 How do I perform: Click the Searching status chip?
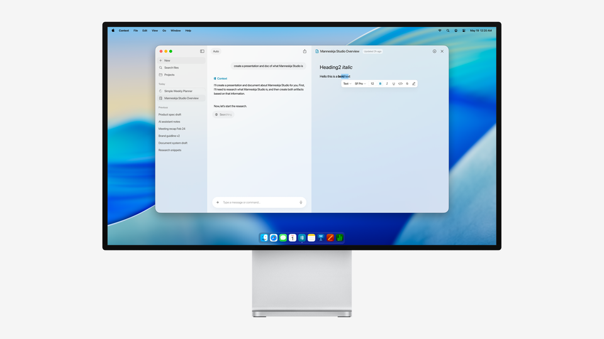pos(223,114)
